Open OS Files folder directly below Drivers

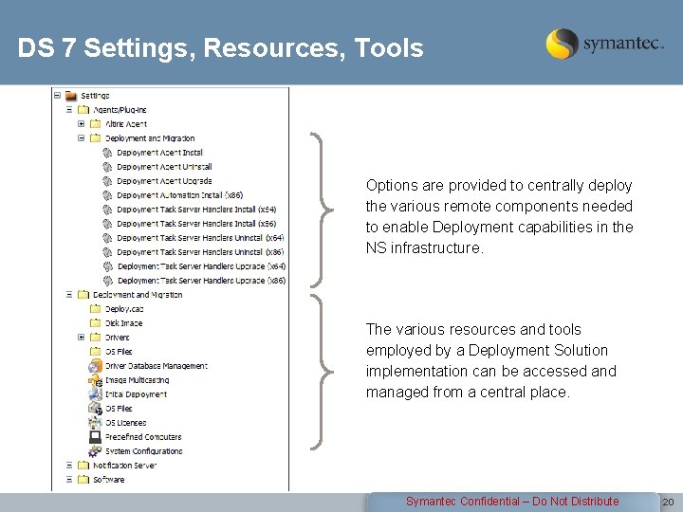[x=95, y=352]
